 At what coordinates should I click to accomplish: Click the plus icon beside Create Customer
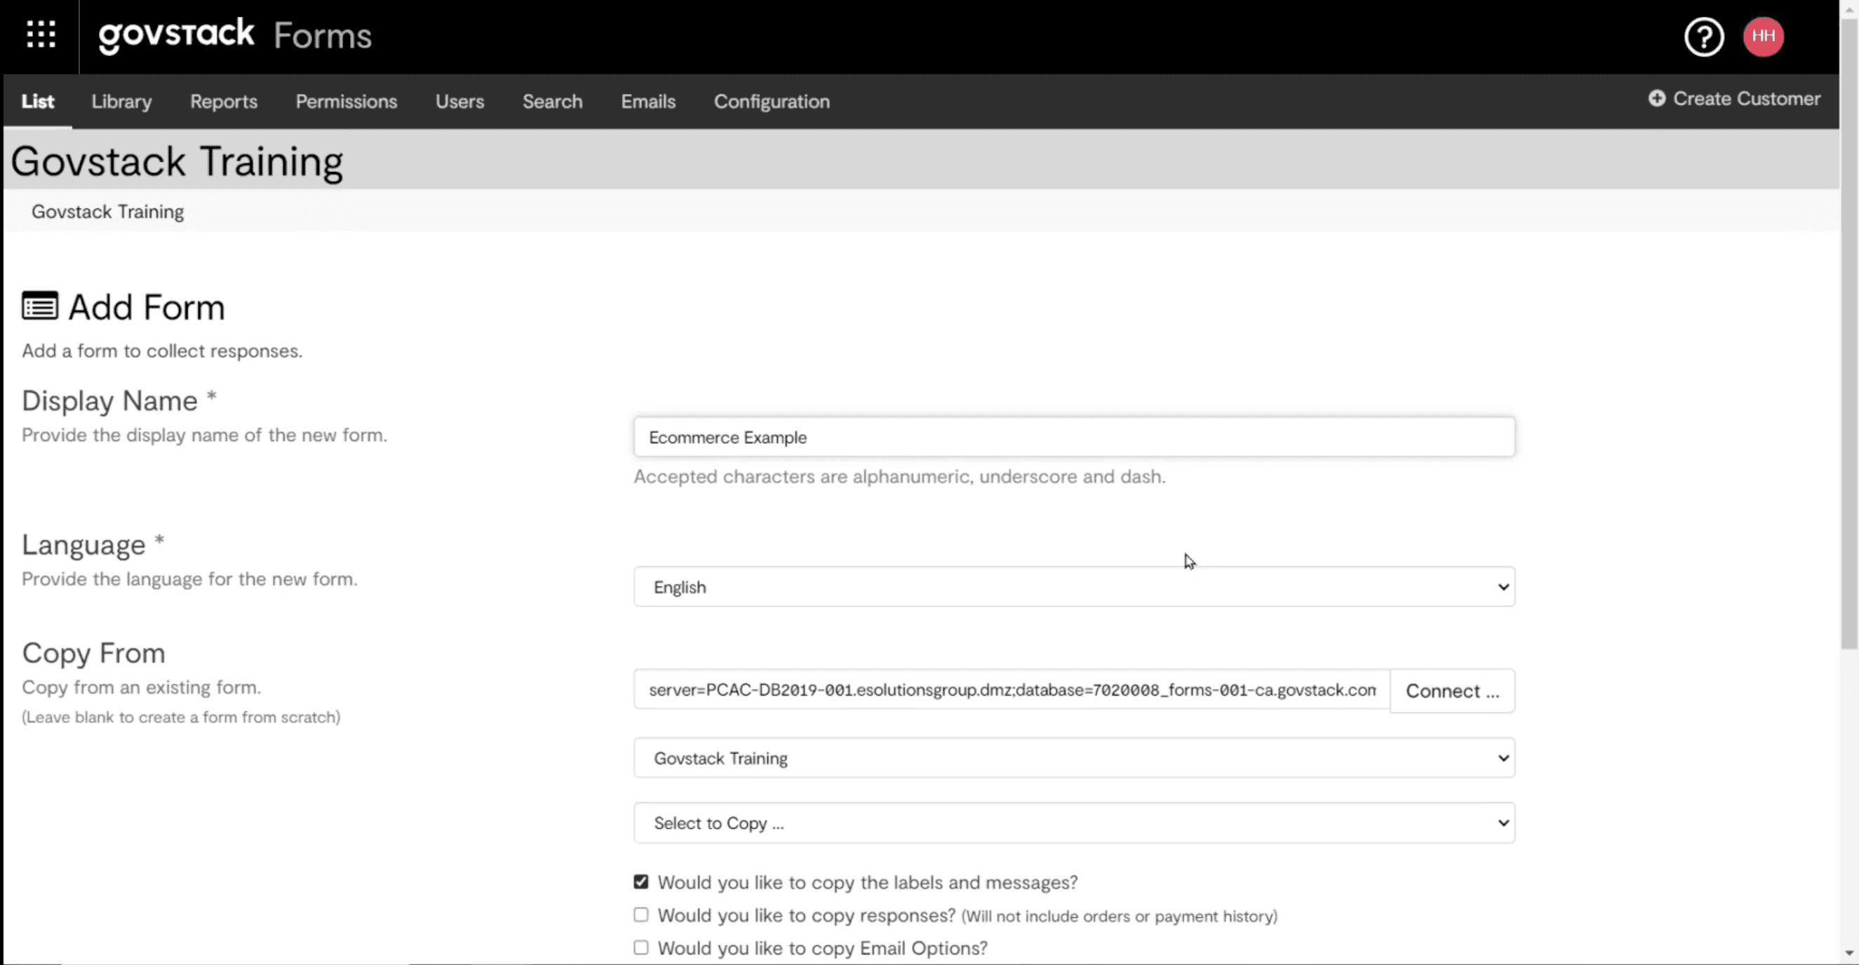point(1656,98)
